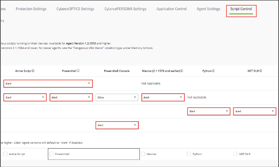Open the Allow dropdown under Powershell Console
The height and width of the screenshot is (167, 279).
tap(117, 97)
